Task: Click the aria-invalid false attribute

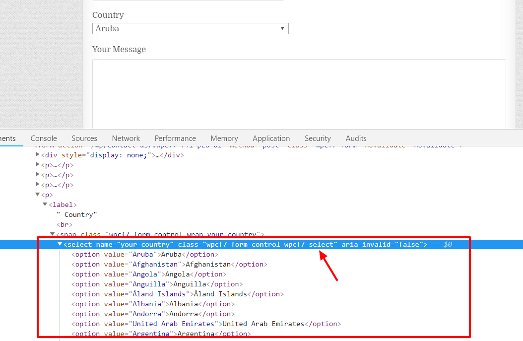Action: coord(382,245)
